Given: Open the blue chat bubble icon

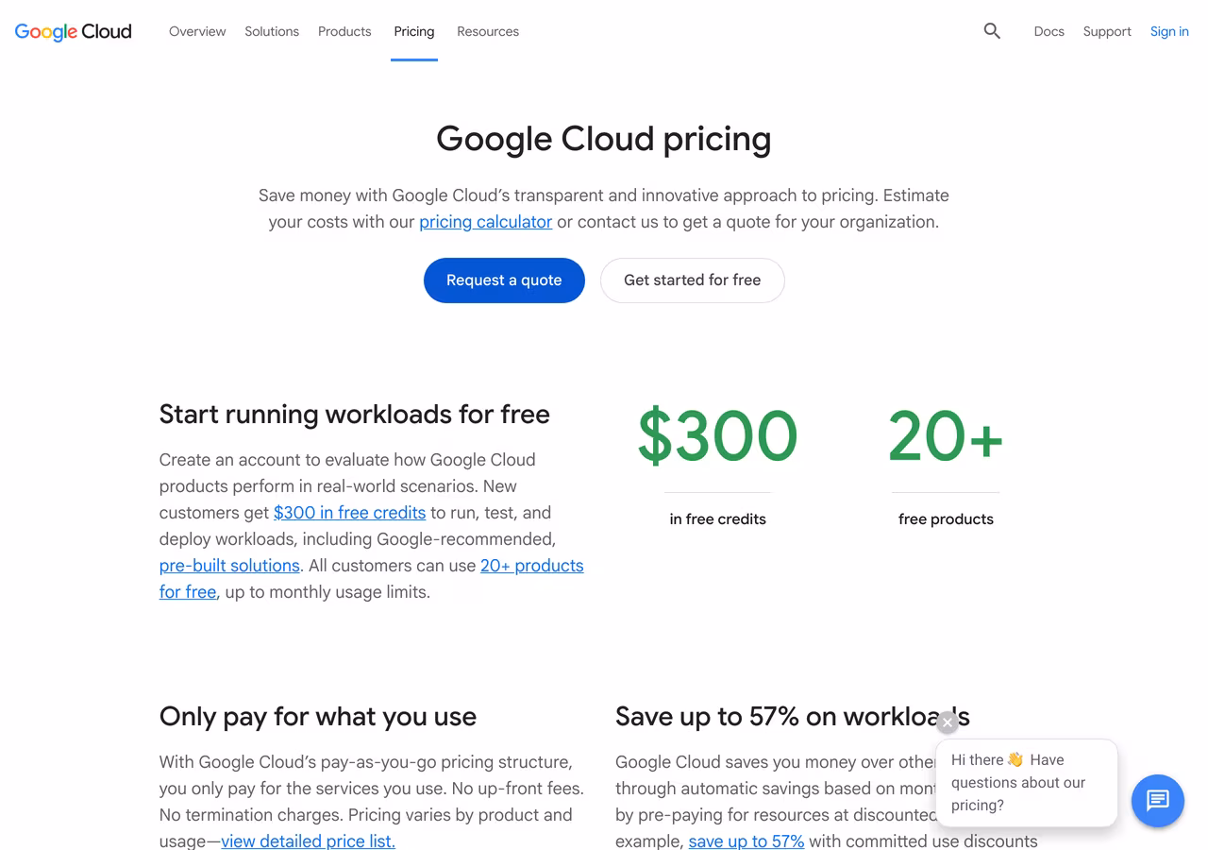Looking at the screenshot, I should tap(1158, 801).
